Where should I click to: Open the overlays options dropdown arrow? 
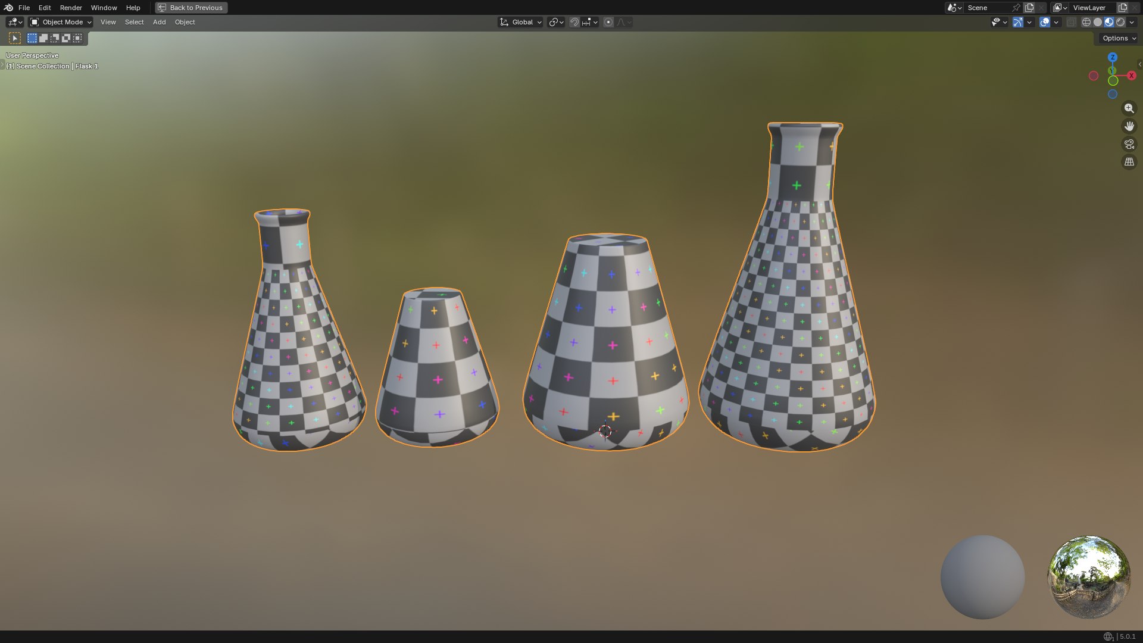tap(1056, 22)
